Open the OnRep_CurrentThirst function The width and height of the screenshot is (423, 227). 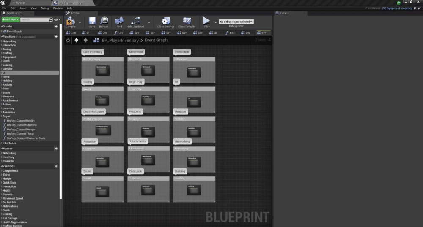coord(20,134)
